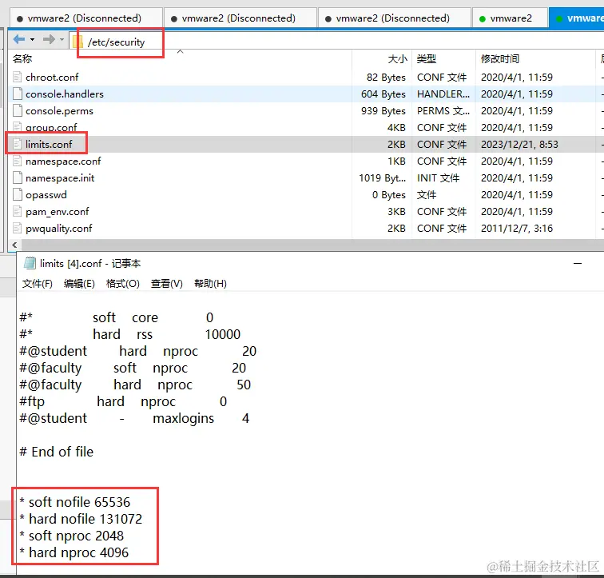
Task: Click the scroll-left arrow of file list
Action: pos(14,245)
